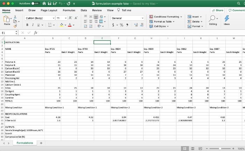Image resolution: width=245 pixels, height=151 pixels.
Task: Click the Merge & Center icon
Action: pos(101,21)
